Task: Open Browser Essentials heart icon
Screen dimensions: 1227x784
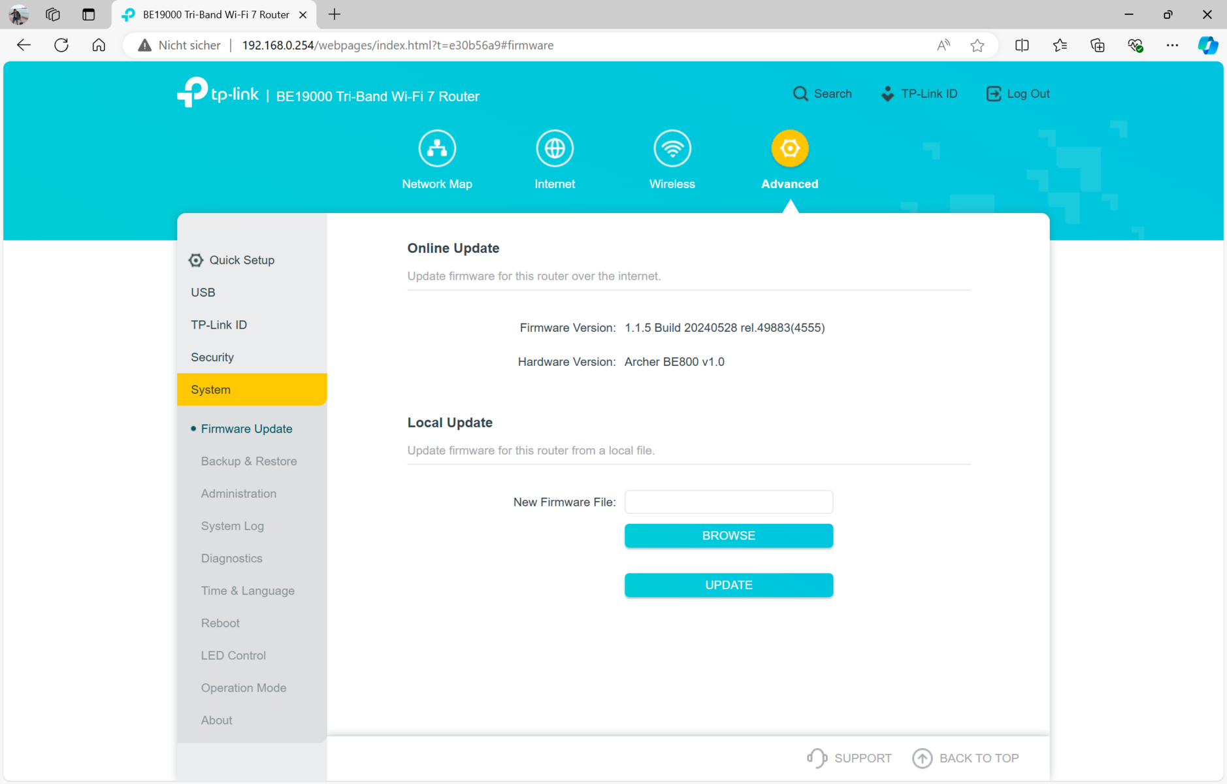Action: (1135, 45)
